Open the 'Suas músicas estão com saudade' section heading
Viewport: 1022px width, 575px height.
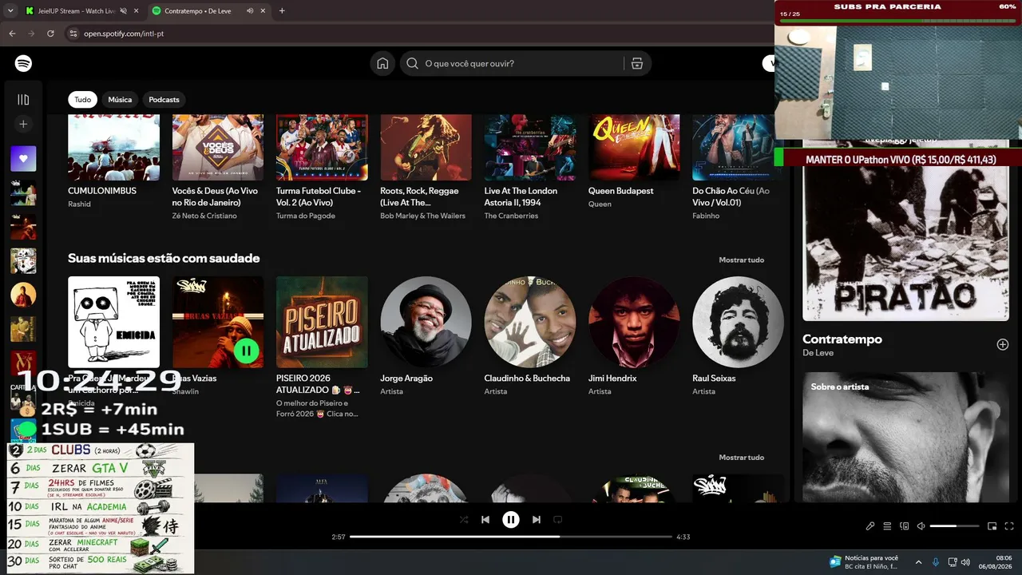click(164, 258)
